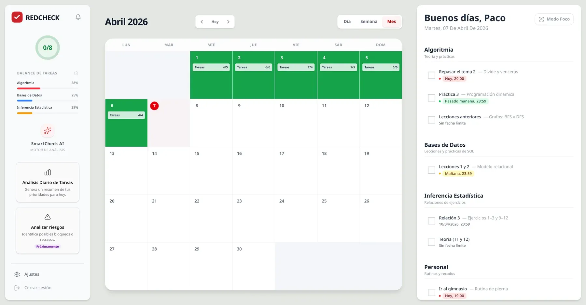Enable Modo Foco
This screenshot has width=586, height=305.
(554, 19)
